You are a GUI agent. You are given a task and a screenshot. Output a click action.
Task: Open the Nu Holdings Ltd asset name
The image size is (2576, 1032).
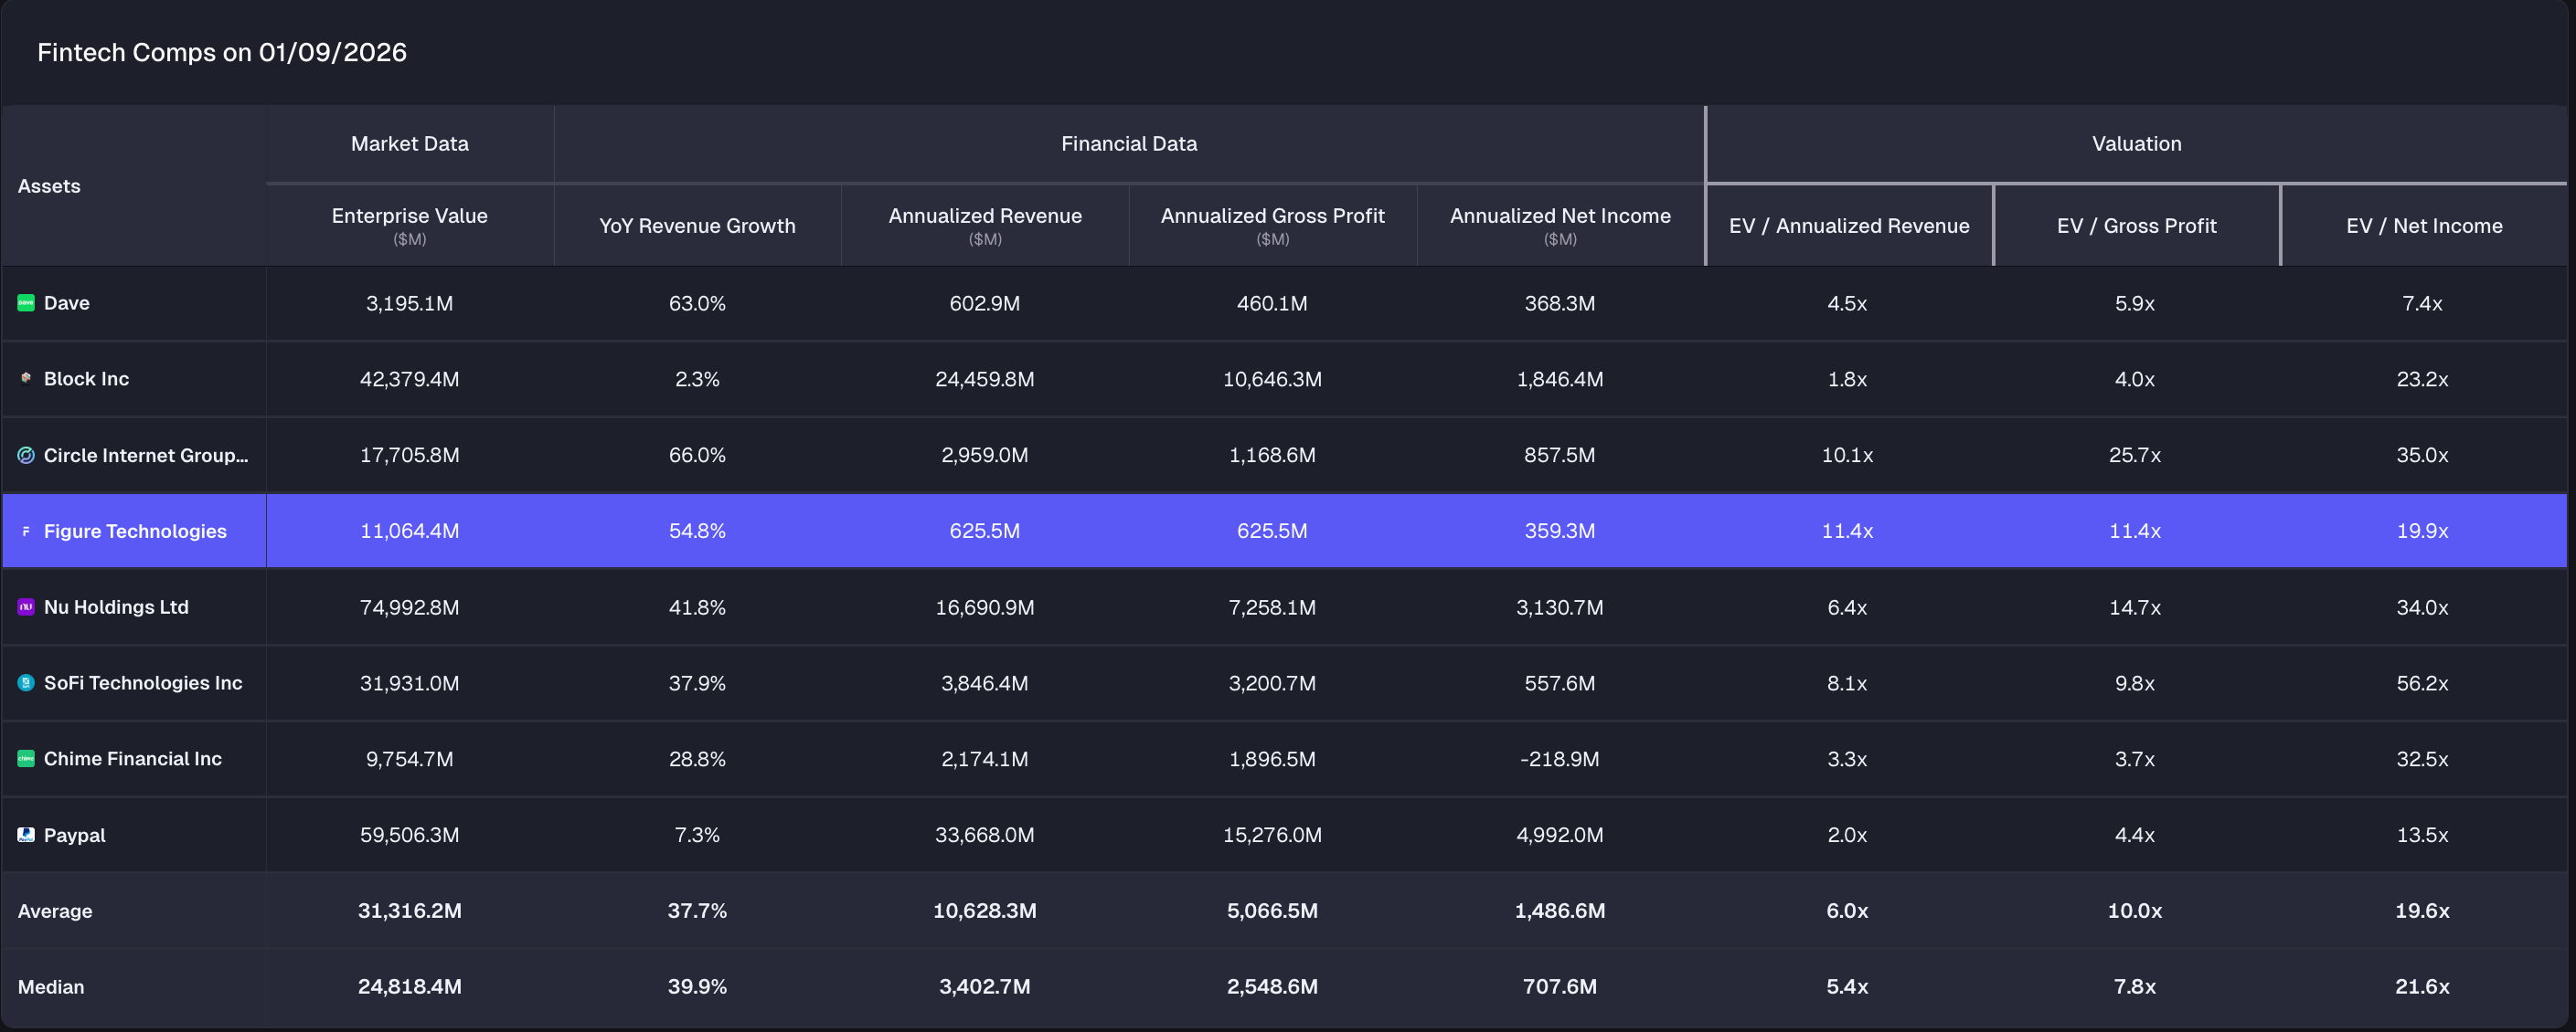116,607
